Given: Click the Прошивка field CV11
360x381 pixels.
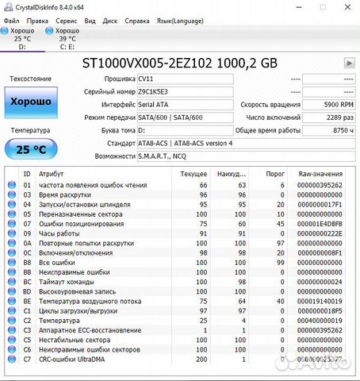Looking at the screenshot, I should click(x=185, y=79).
